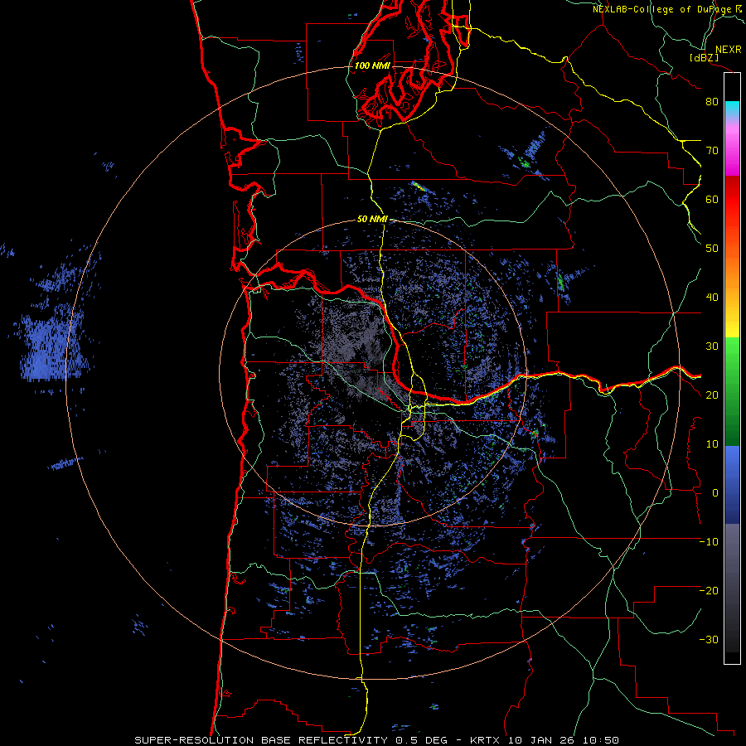Click the 70 dBZ scale value
Screen dimensions: 746x746
(x=712, y=150)
